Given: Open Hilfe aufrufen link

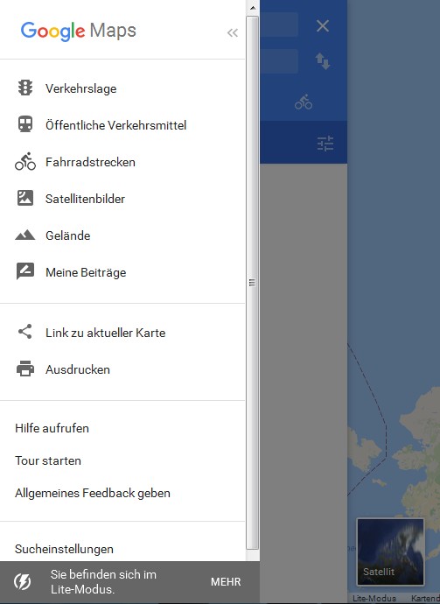Looking at the screenshot, I should coord(52,428).
